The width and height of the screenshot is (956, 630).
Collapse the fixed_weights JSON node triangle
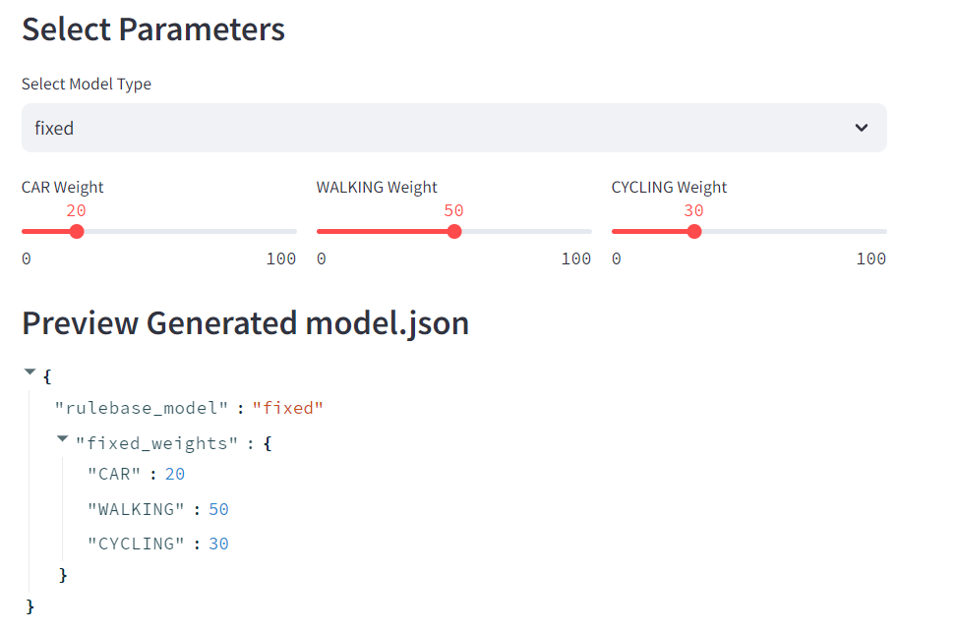(x=63, y=439)
